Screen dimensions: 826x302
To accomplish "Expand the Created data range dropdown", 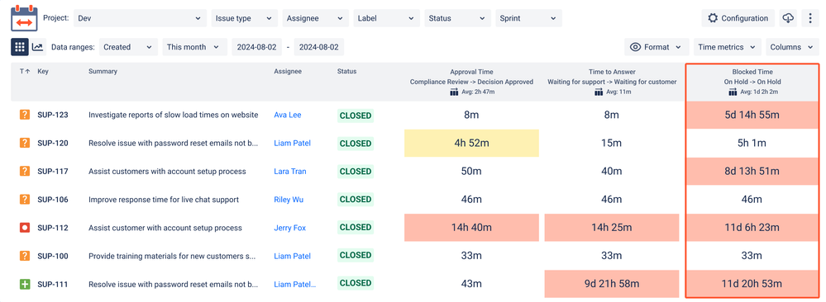I will click(x=128, y=47).
